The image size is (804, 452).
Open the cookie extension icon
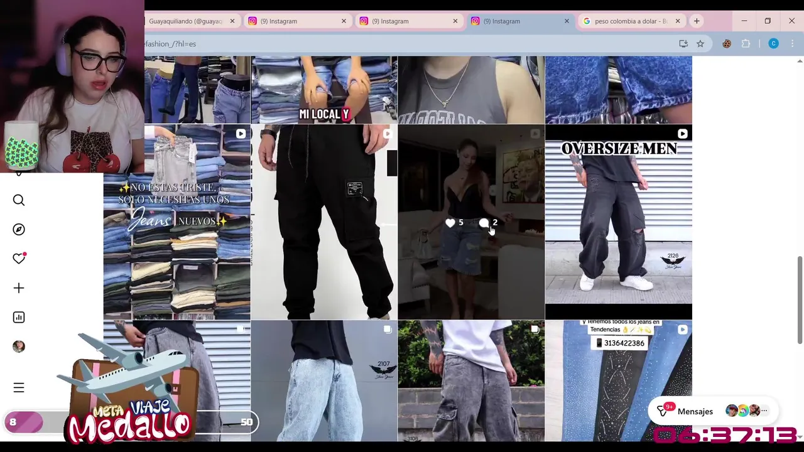click(x=727, y=44)
